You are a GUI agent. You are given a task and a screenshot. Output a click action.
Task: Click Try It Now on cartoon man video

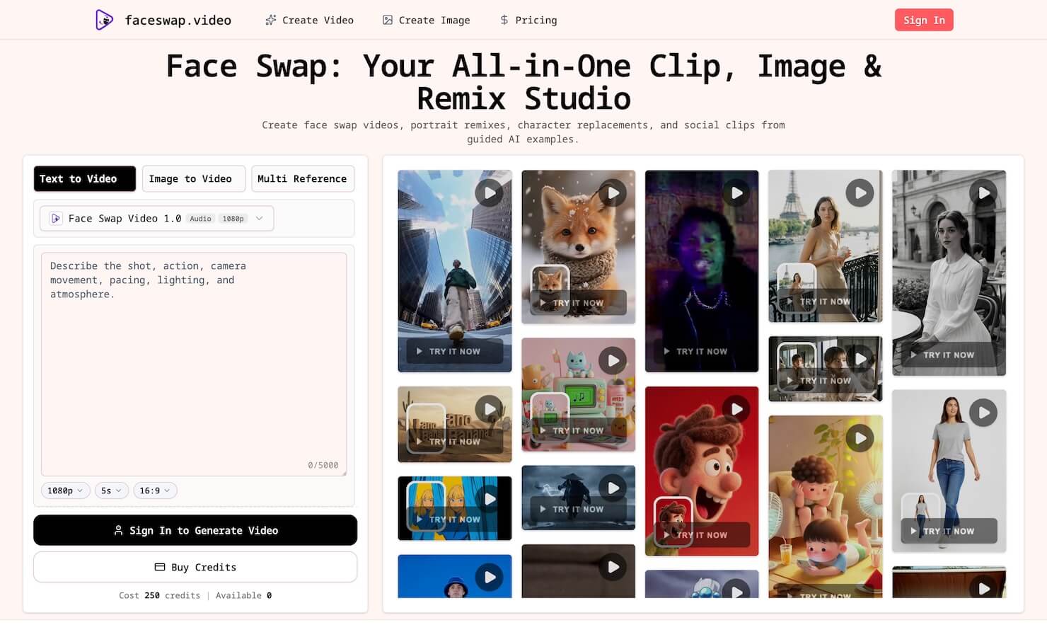click(x=702, y=535)
